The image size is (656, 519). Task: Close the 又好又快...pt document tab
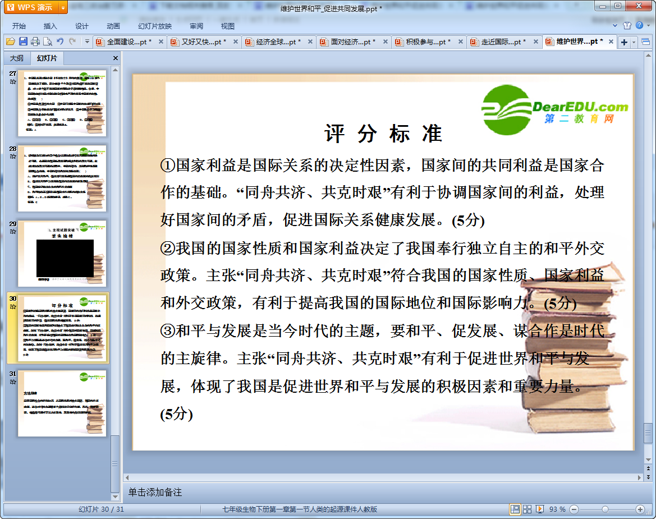(236, 42)
